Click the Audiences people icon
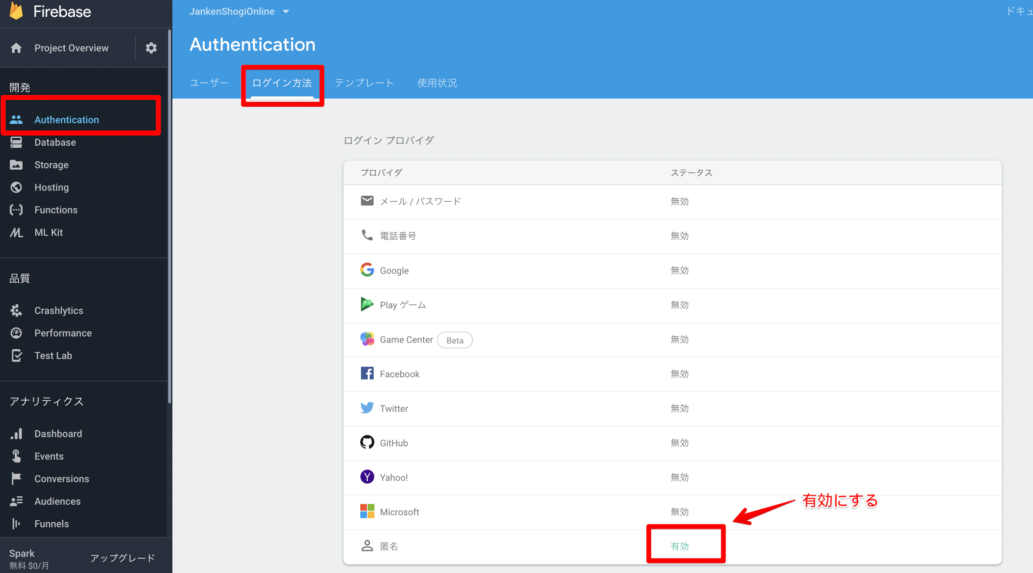Viewport: 1033px width, 573px height. click(16, 501)
